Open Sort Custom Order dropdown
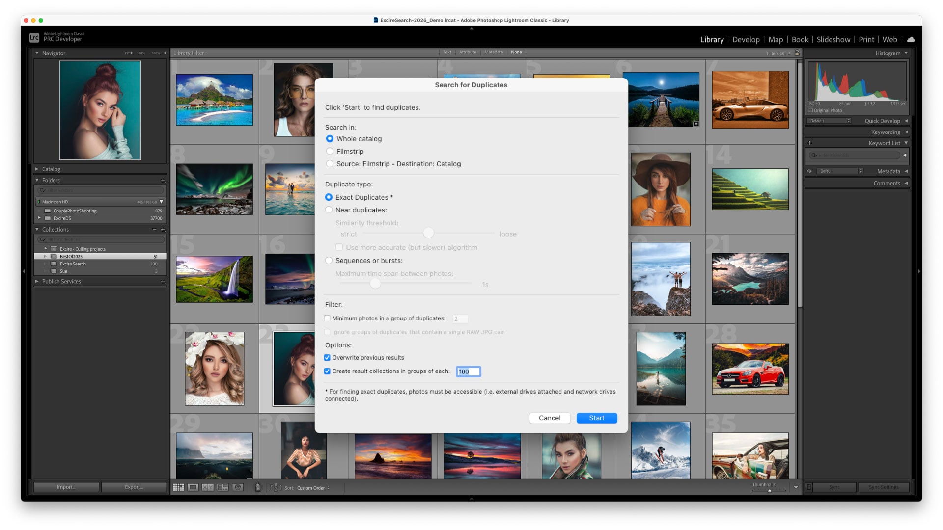Viewport: 943px width, 530px height. pos(313,488)
